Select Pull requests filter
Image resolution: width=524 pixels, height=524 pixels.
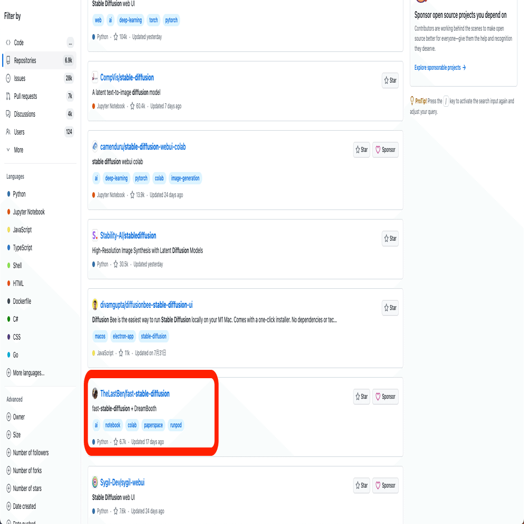40,96
